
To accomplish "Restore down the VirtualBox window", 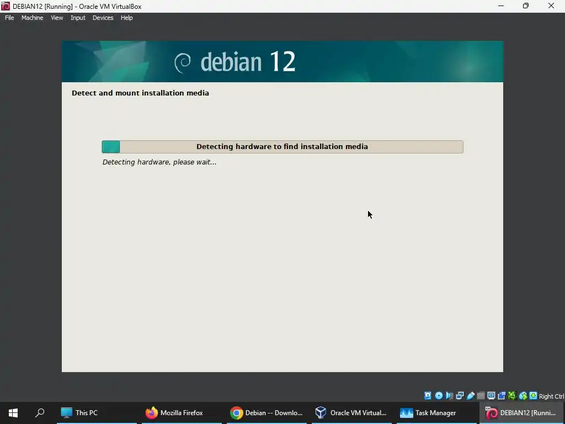I will tap(526, 6).
